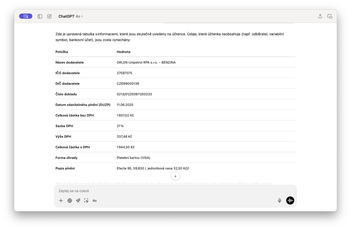Click the intro paragraph starting 'Zde je upravená tabulka'
Viewport: 351px width, 230px height.
click(170, 37)
